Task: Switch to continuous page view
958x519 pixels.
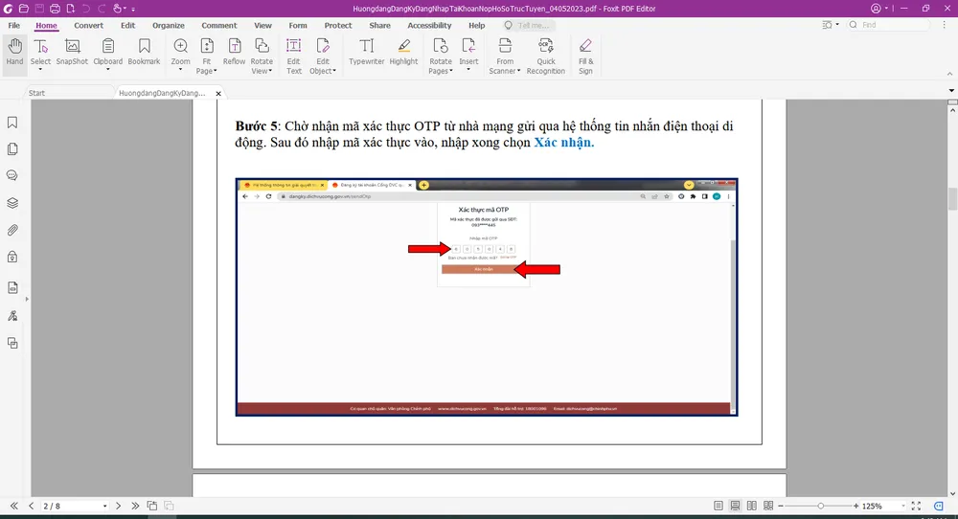Action: [735, 506]
